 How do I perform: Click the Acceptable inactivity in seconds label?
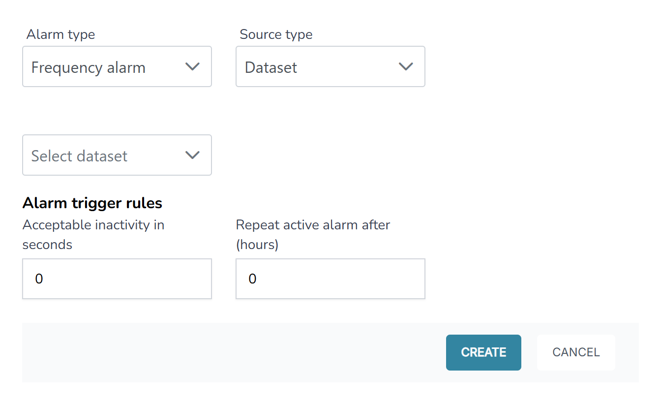[93, 234]
